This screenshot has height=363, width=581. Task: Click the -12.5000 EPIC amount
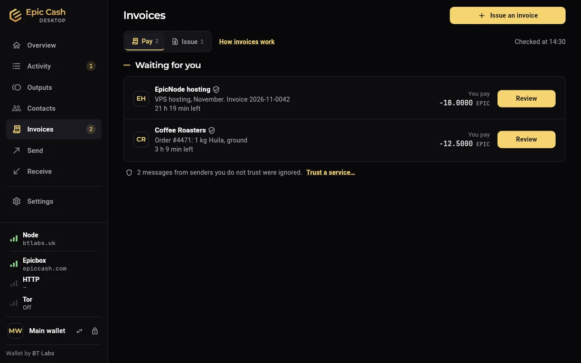point(464,144)
